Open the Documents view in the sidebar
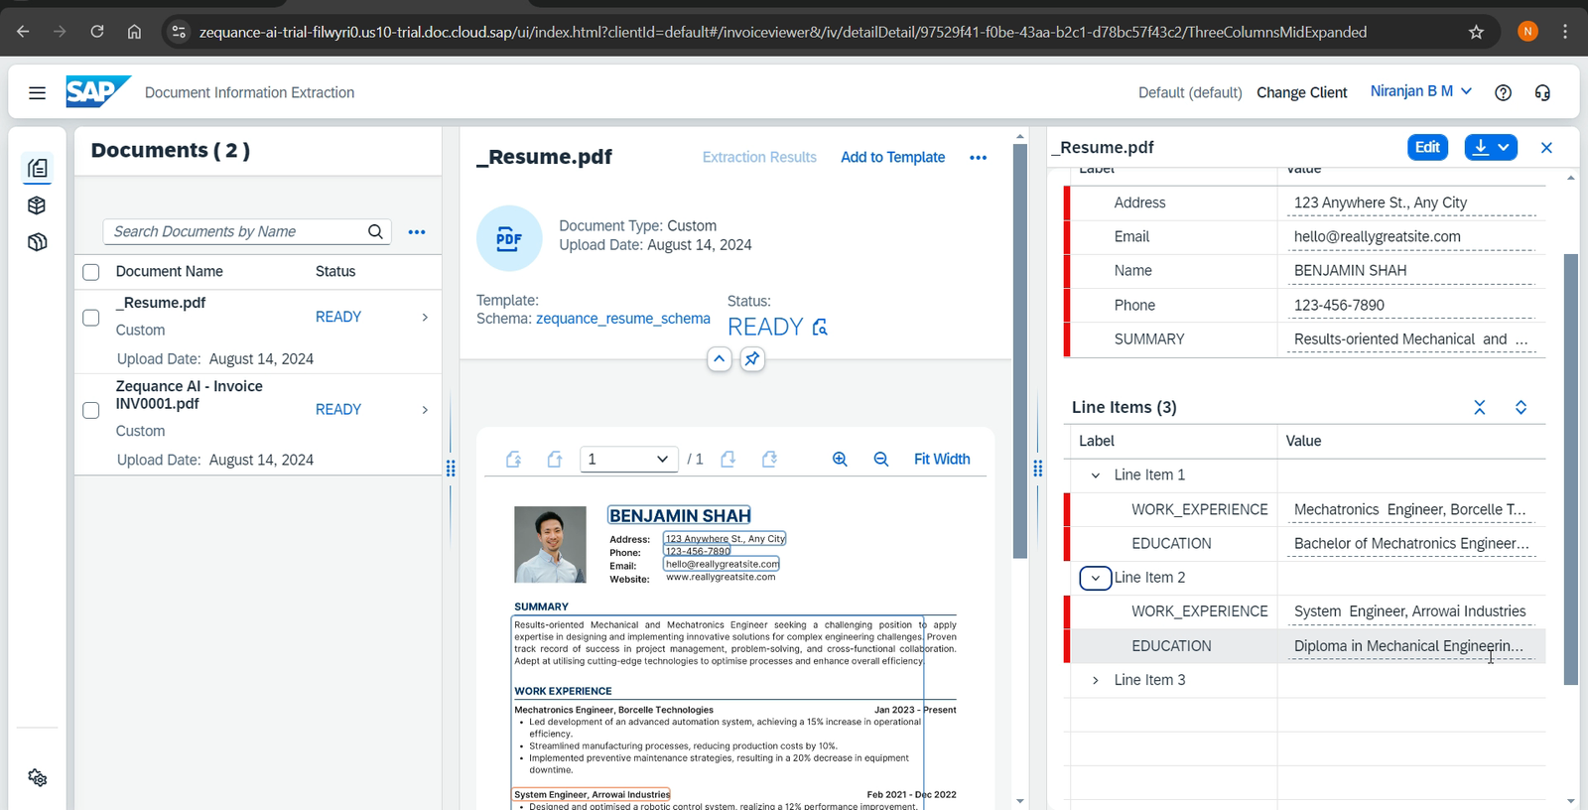 coord(38,169)
